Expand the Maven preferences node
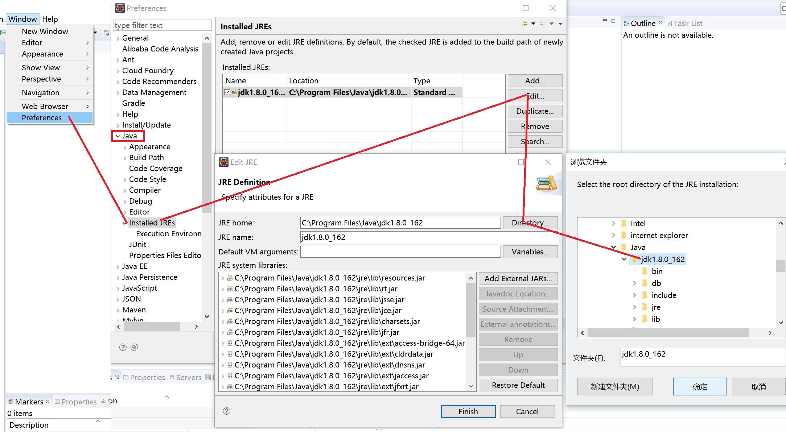Image resolution: width=786 pixels, height=432 pixels. point(118,310)
